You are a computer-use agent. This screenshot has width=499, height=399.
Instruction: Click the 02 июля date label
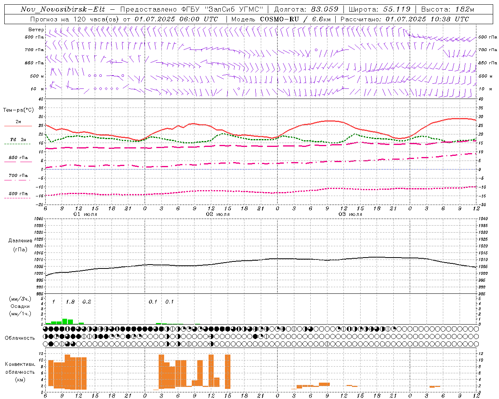(x=218, y=214)
